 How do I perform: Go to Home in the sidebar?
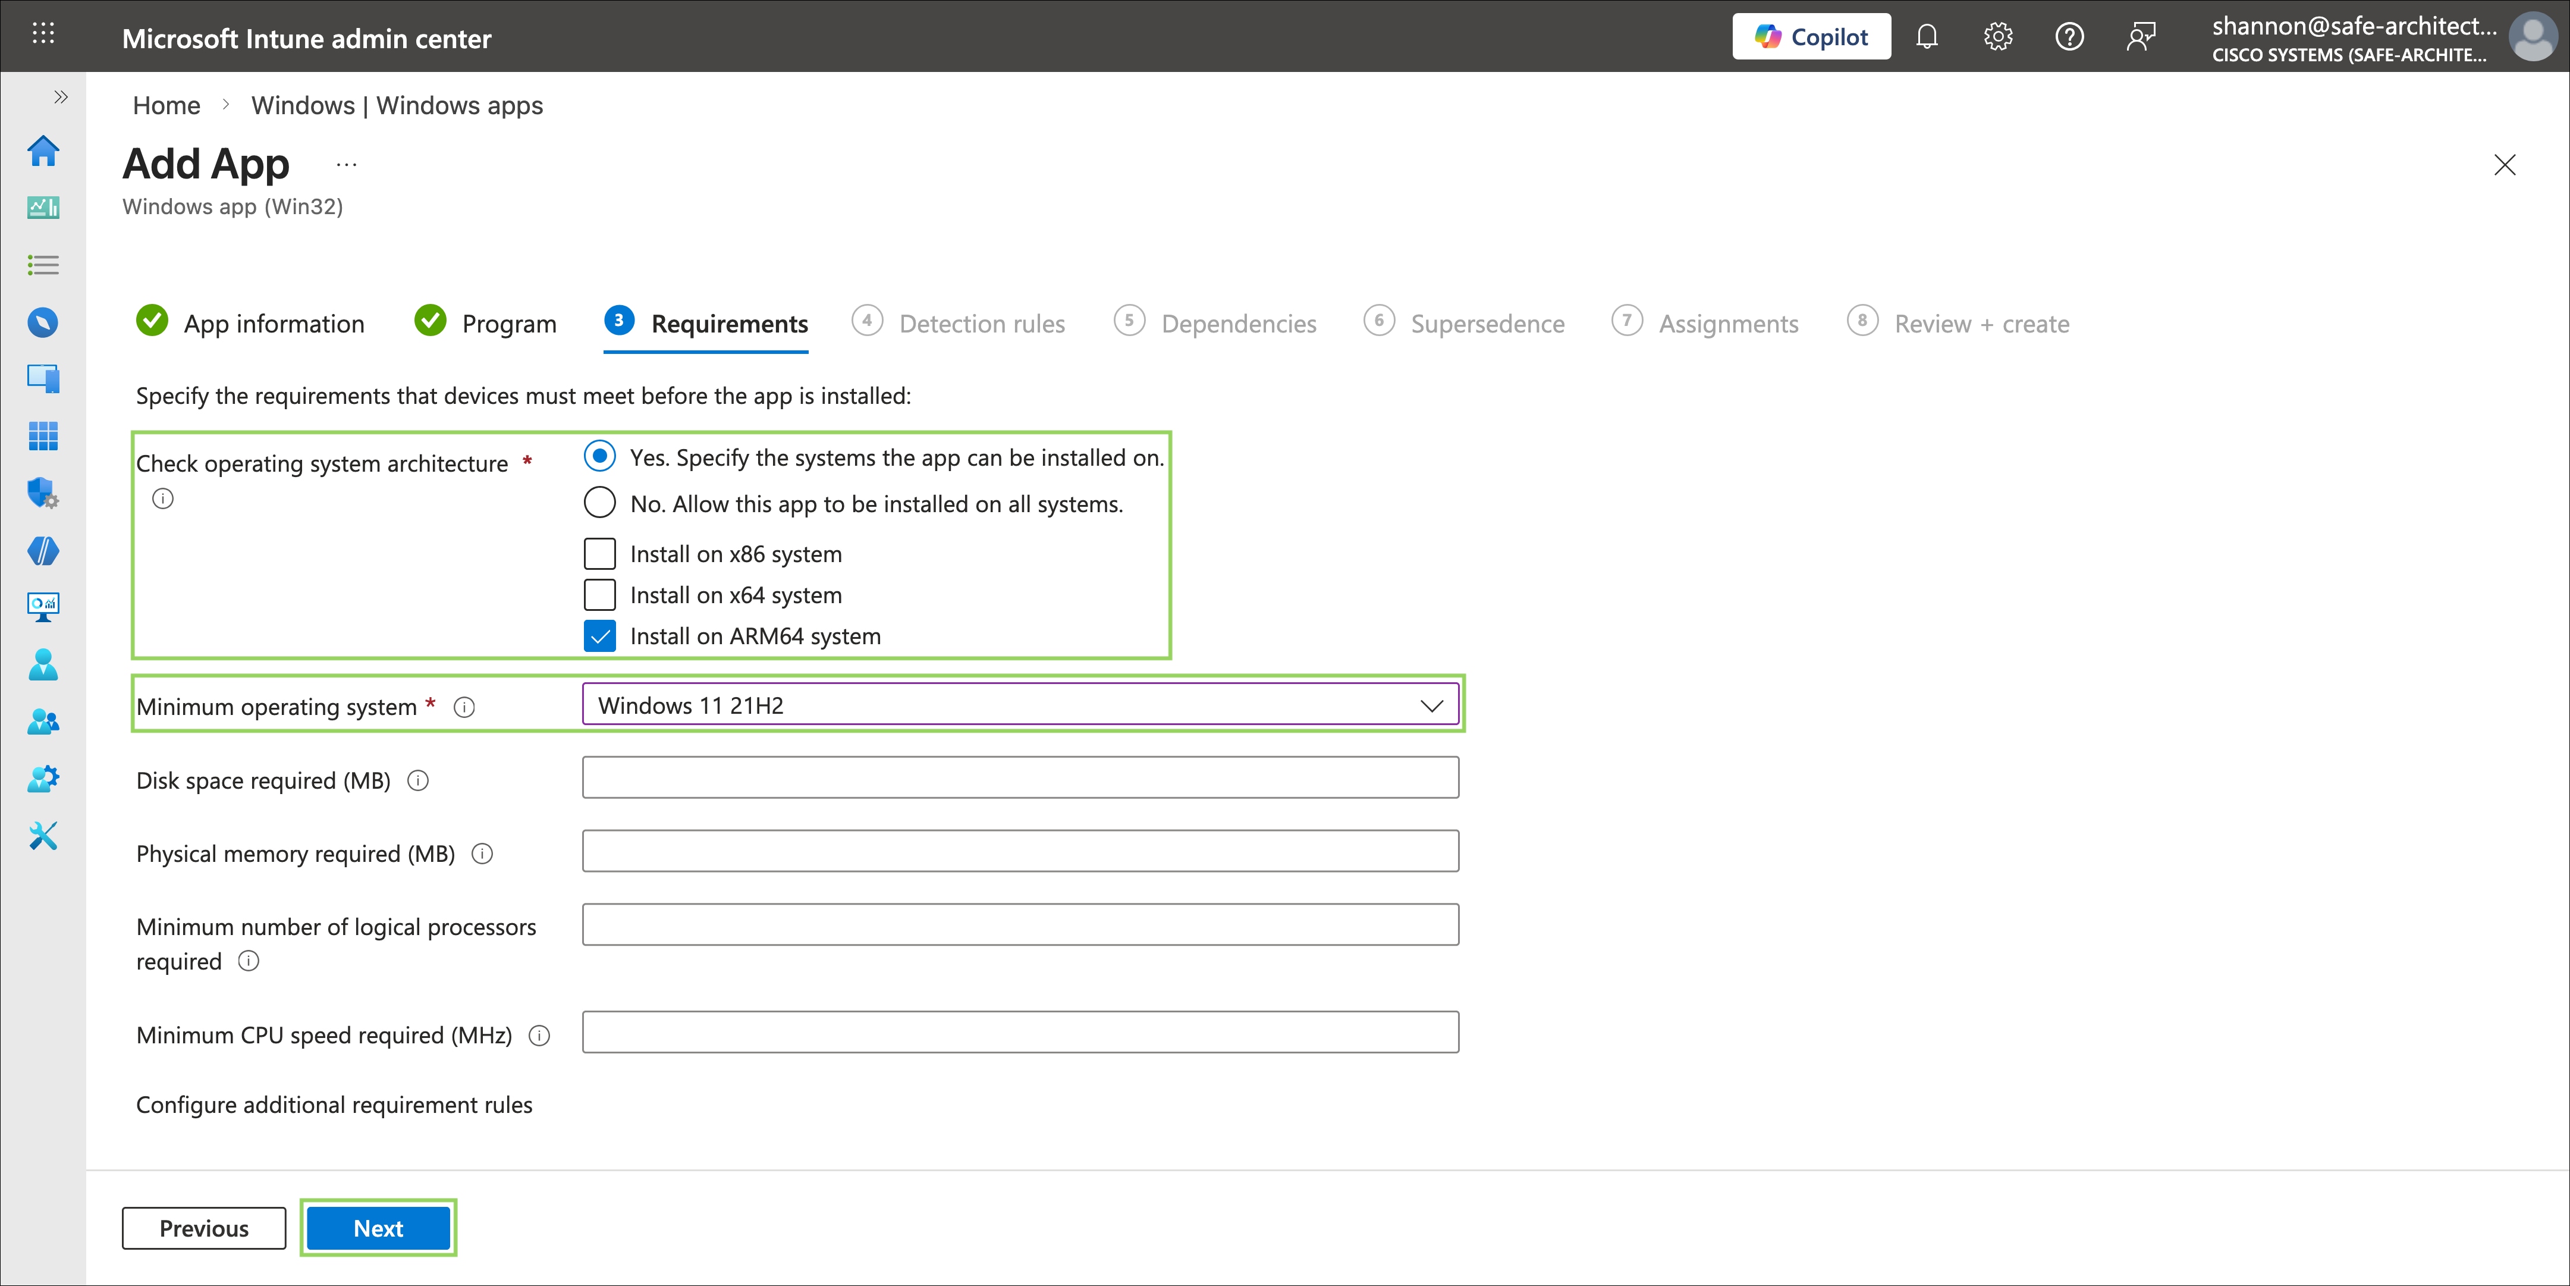[x=43, y=150]
